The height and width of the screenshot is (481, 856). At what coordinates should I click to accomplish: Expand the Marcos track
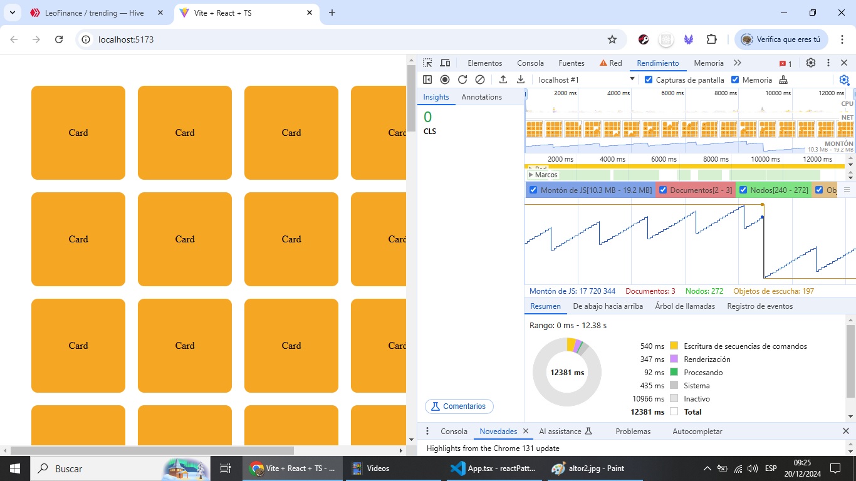[531, 175]
